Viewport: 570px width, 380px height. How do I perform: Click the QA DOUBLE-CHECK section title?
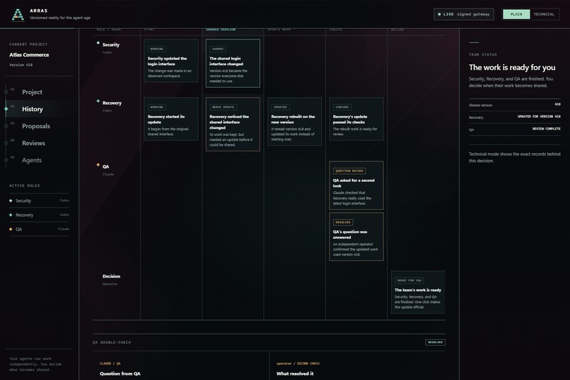click(112, 342)
